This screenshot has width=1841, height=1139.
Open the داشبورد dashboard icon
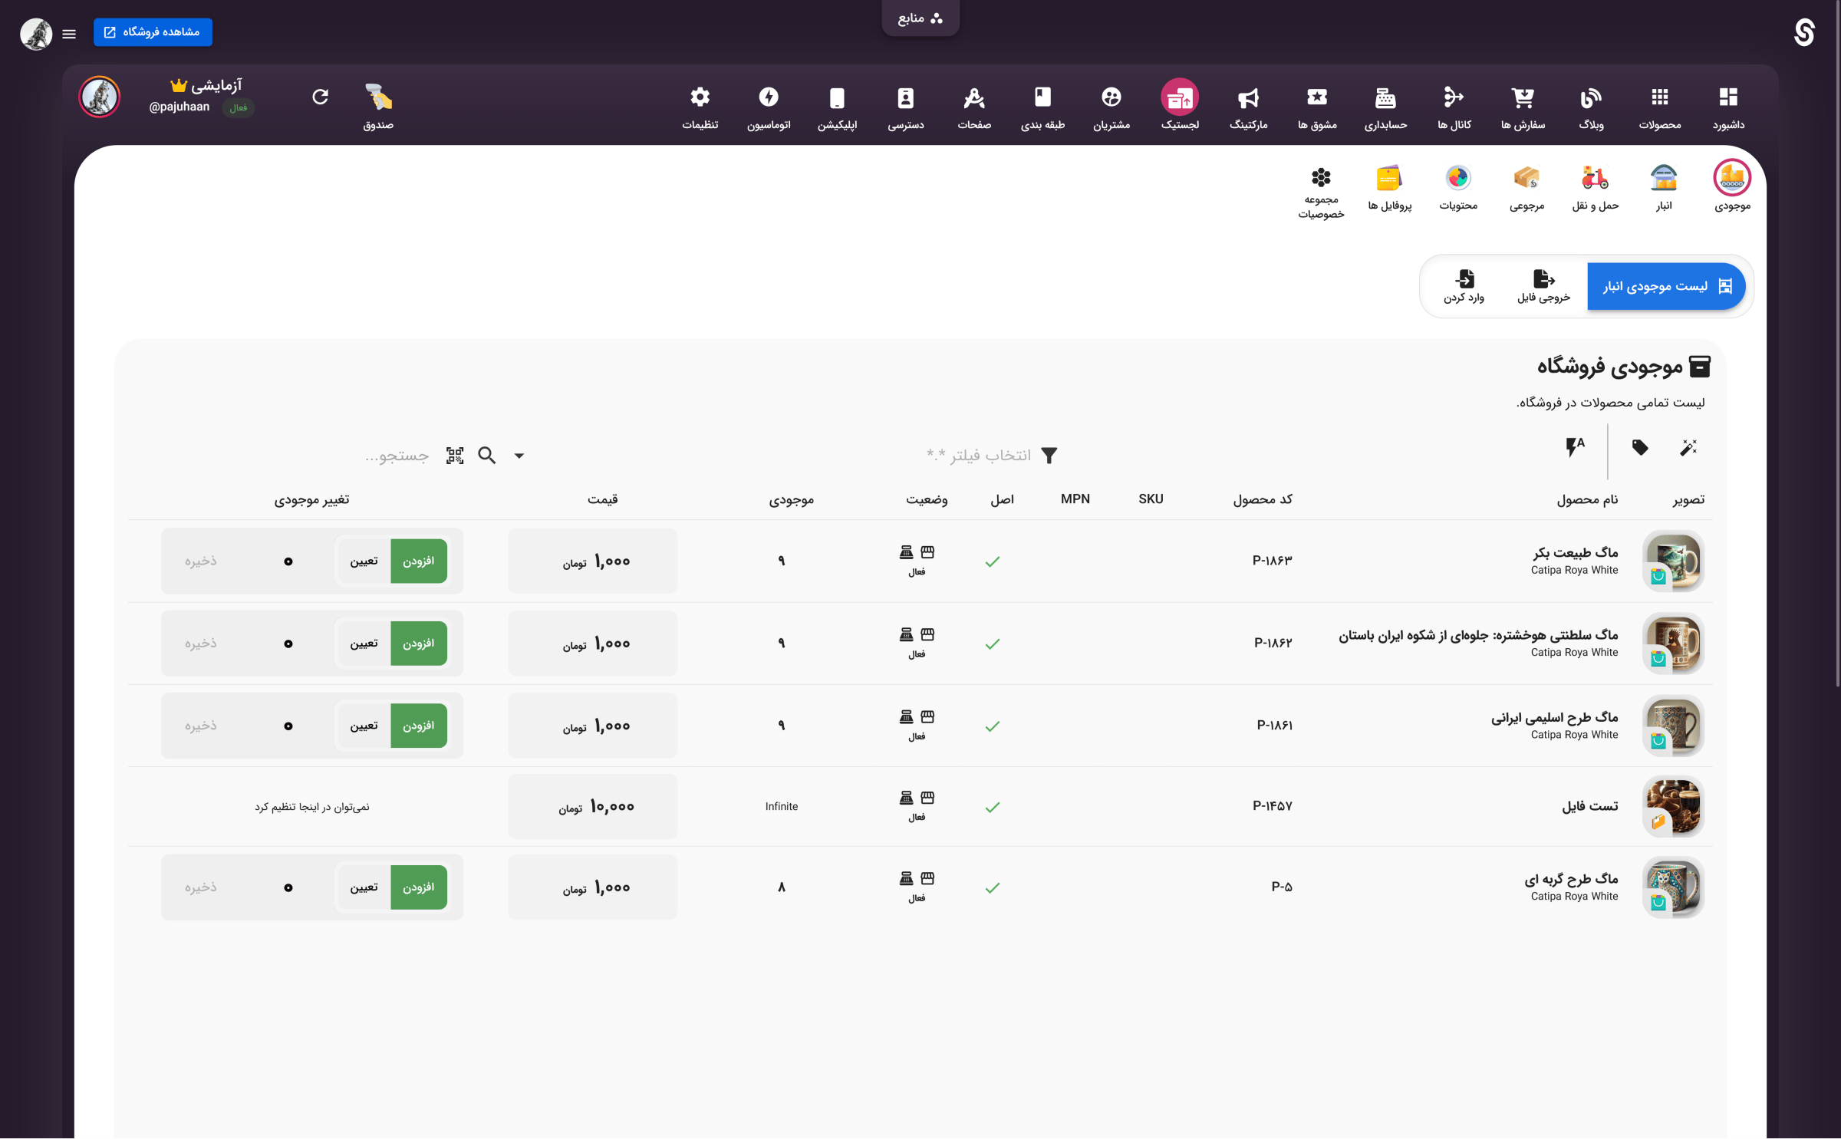point(1728,107)
